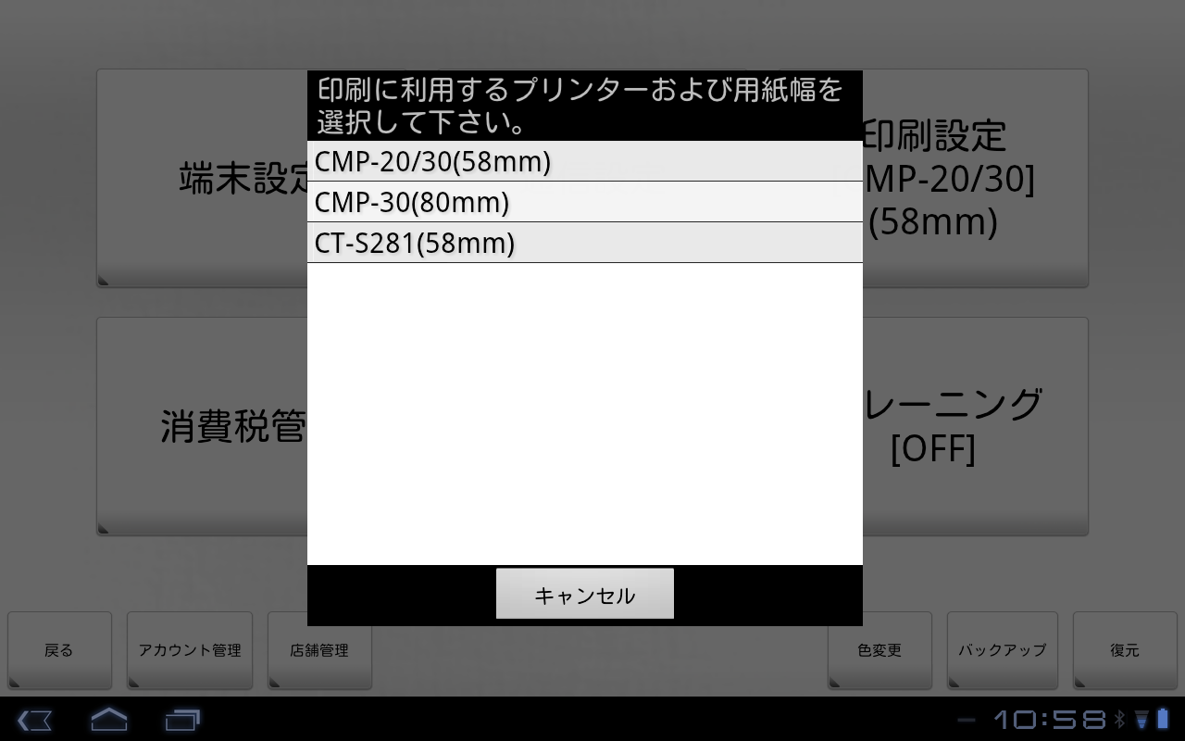This screenshot has height=741, width=1185.
Task: Open the 端末設定 tile in the background
Action: (x=202, y=178)
